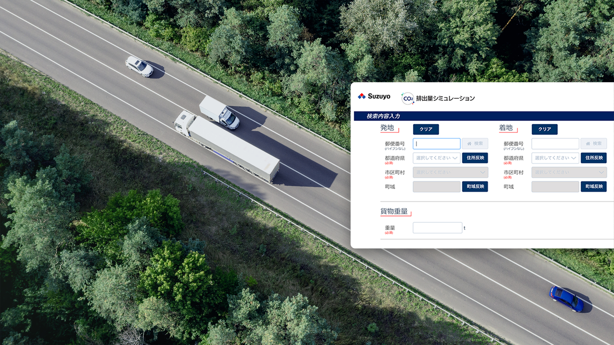This screenshot has height=345, width=614.
Task: Click the Suzuyo logo
Action: (374, 96)
